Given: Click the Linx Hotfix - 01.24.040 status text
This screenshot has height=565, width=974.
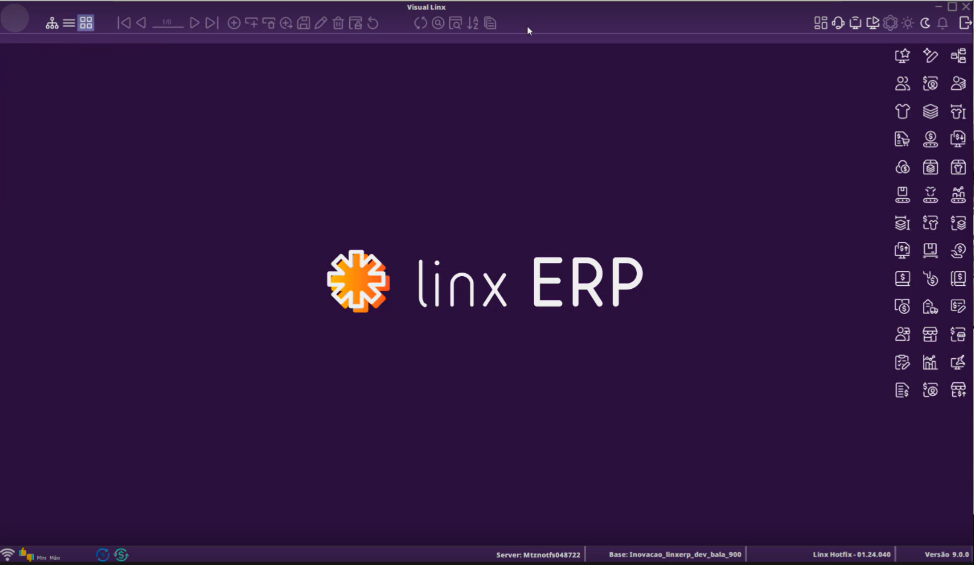Looking at the screenshot, I should (x=852, y=554).
